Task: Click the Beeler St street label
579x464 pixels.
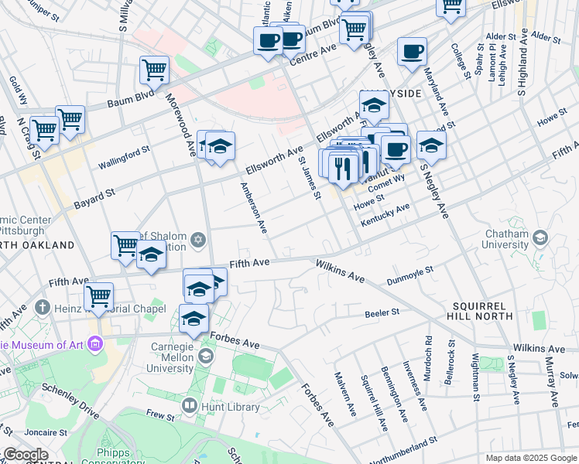Action: tap(382, 313)
